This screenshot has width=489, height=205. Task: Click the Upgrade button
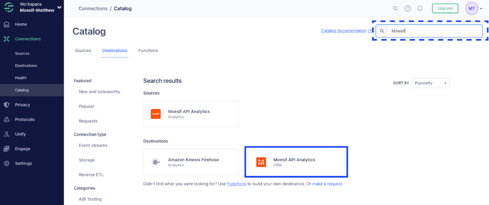point(445,8)
